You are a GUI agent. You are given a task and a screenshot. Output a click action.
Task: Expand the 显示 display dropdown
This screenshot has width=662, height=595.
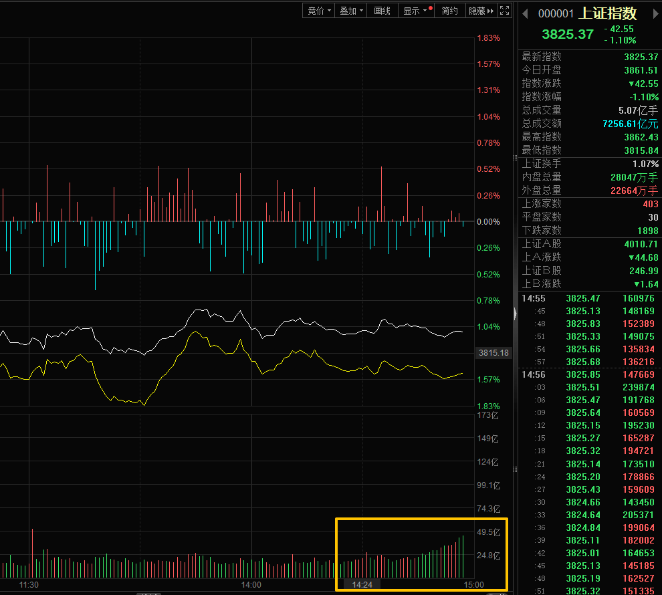[x=416, y=11]
